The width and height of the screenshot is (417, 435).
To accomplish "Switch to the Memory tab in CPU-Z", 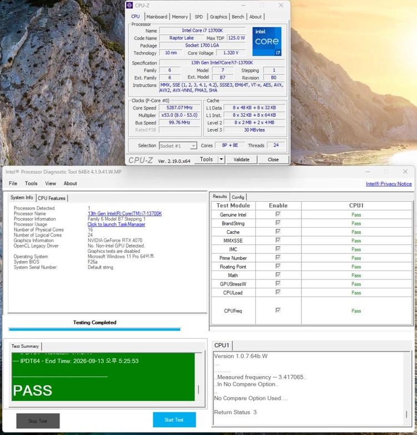I will (x=180, y=17).
